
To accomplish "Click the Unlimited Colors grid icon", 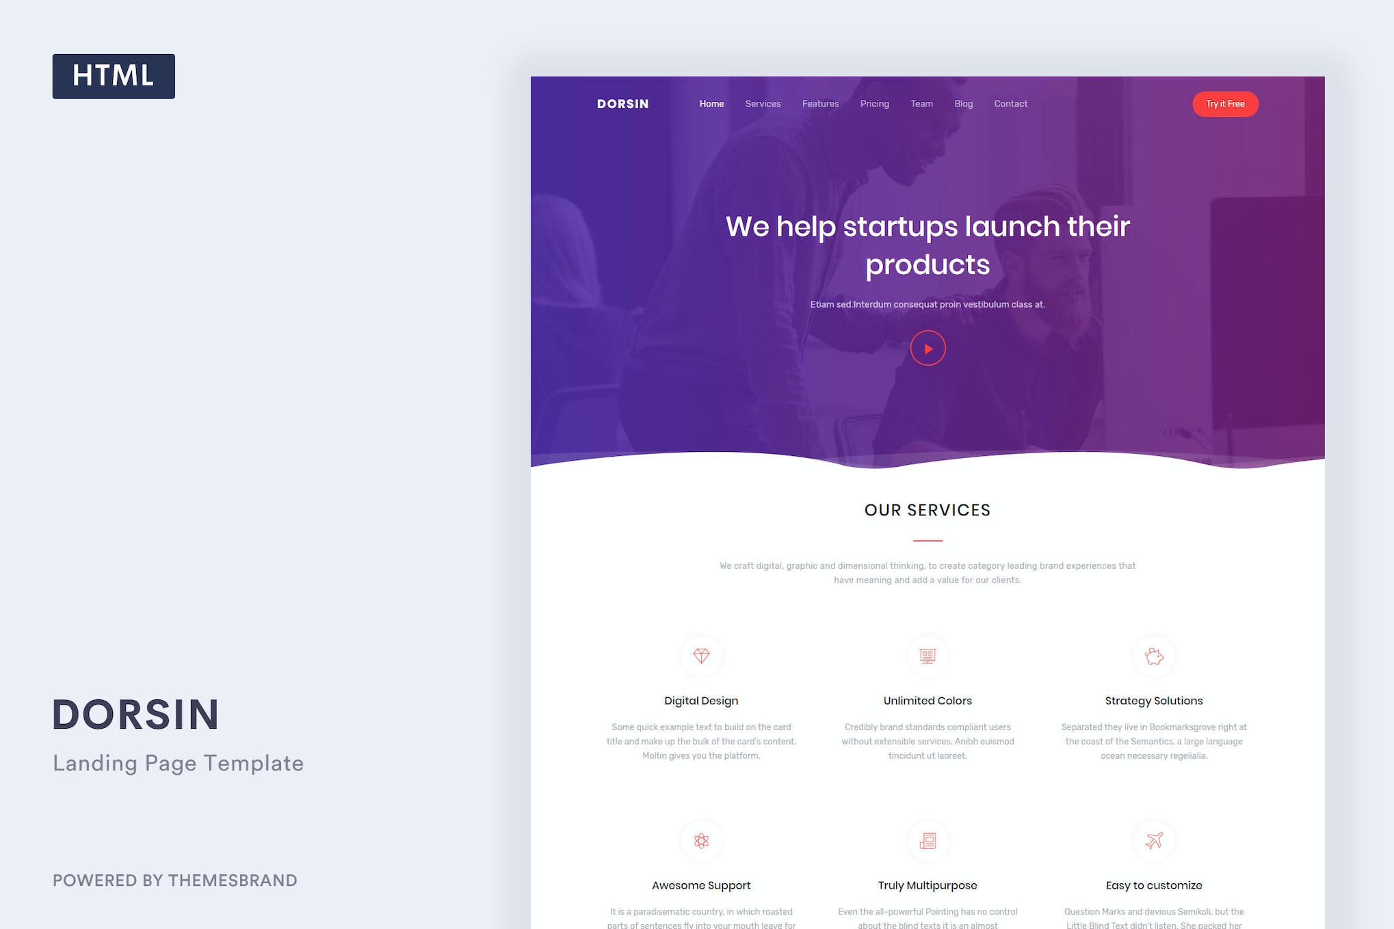I will (926, 656).
